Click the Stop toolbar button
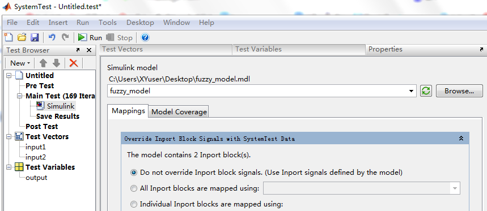The image size is (487, 211). (x=119, y=37)
